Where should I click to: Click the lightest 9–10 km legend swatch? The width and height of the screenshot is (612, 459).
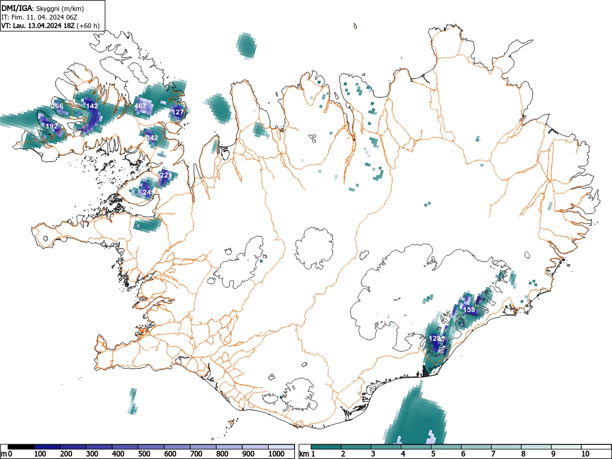(565, 447)
